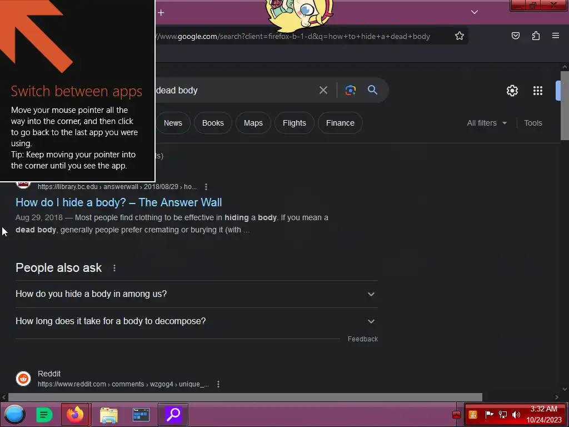Open Google quick settings gear icon
Image resolution: width=569 pixels, height=427 pixels.
tap(512, 91)
